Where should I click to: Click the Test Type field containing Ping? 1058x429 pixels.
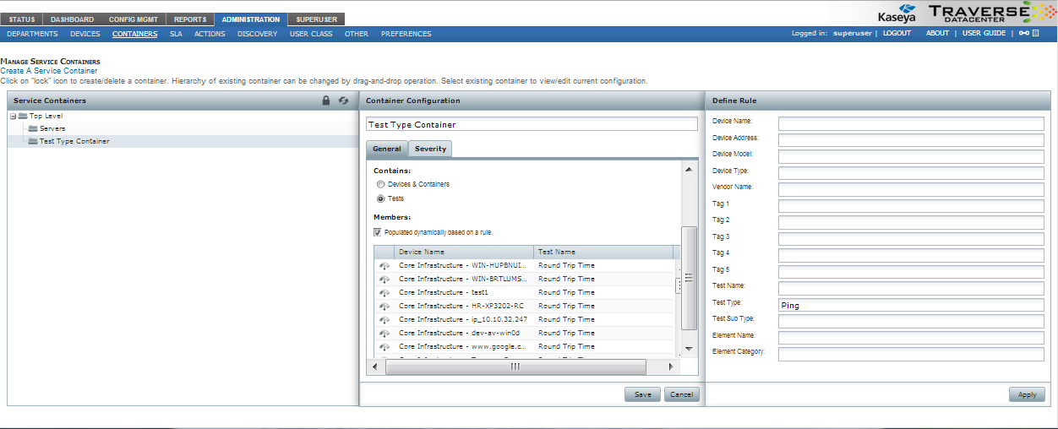click(x=910, y=305)
